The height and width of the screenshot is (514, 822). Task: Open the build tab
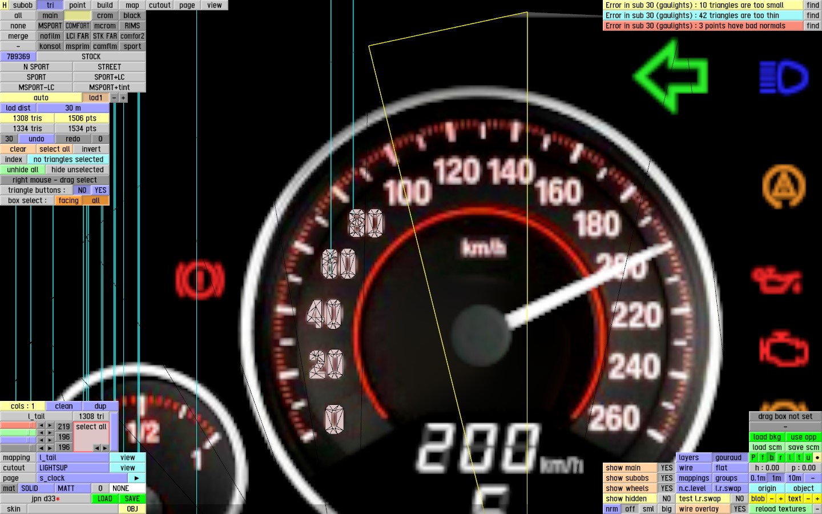tap(105, 5)
